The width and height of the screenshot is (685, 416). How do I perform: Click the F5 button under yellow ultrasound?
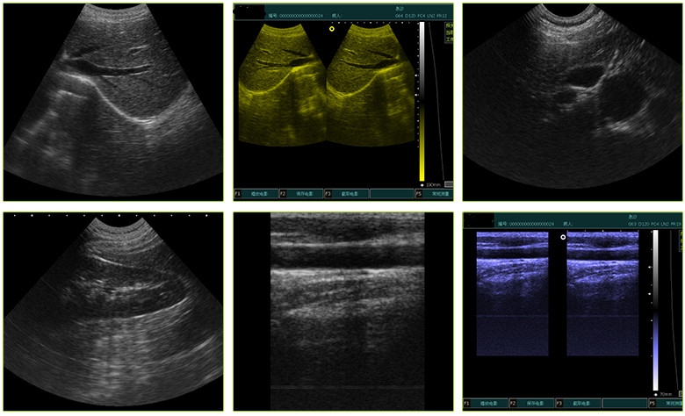(x=434, y=193)
